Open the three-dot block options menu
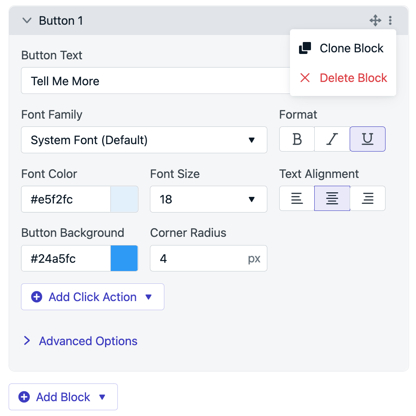The height and width of the screenshot is (416, 416). [x=390, y=21]
